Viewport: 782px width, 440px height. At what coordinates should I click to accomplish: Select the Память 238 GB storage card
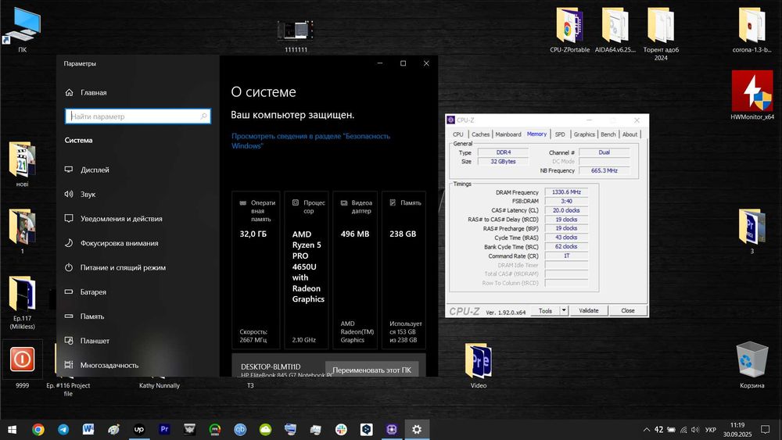(404, 270)
